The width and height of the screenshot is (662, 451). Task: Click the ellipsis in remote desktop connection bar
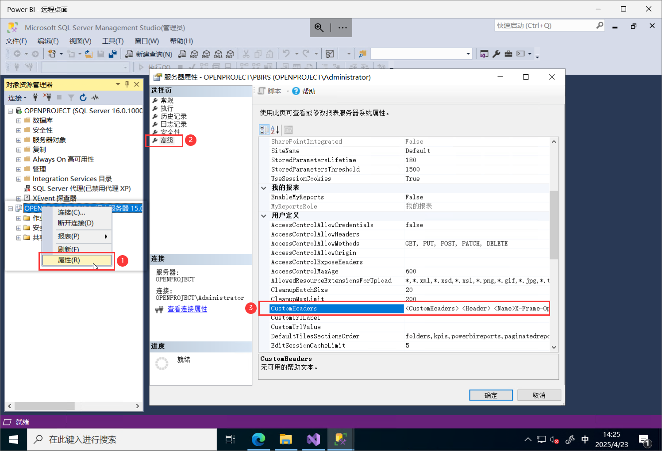coord(343,27)
